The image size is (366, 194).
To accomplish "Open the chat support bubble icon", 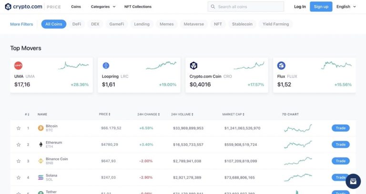I will [x=353, y=181].
